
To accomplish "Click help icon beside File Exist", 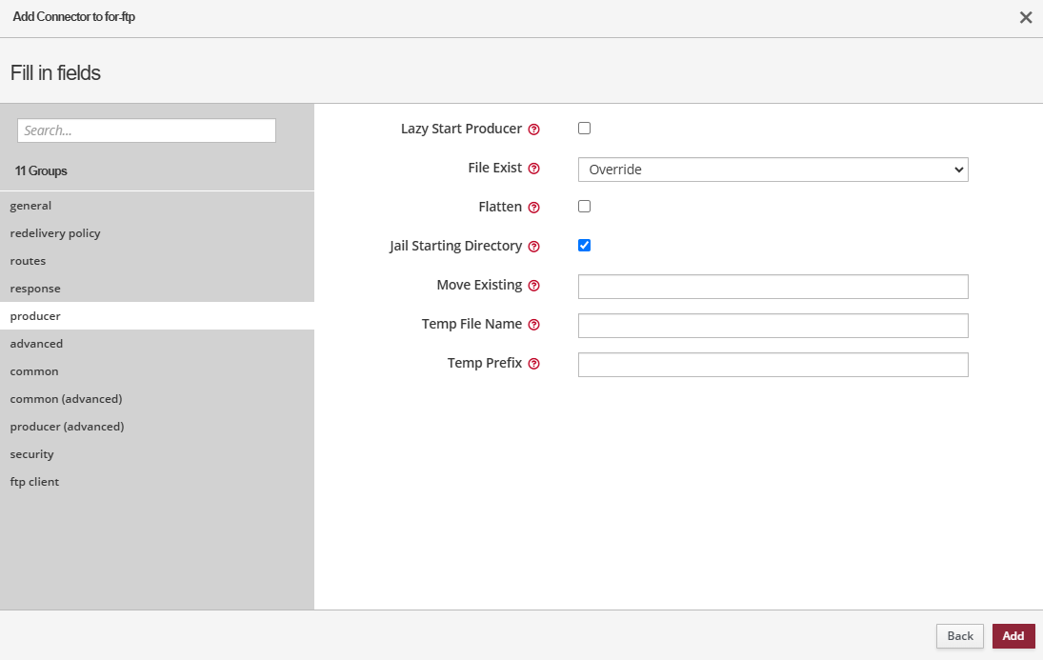I will point(534,169).
